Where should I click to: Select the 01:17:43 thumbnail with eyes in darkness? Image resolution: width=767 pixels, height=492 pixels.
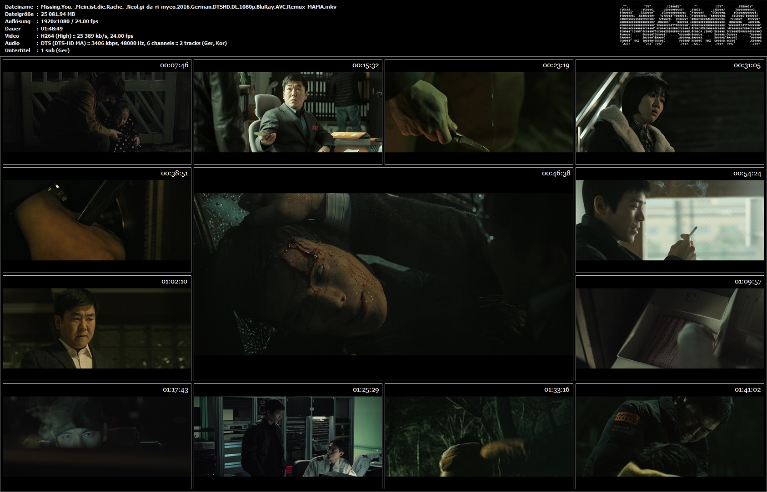click(x=97, y=436)
